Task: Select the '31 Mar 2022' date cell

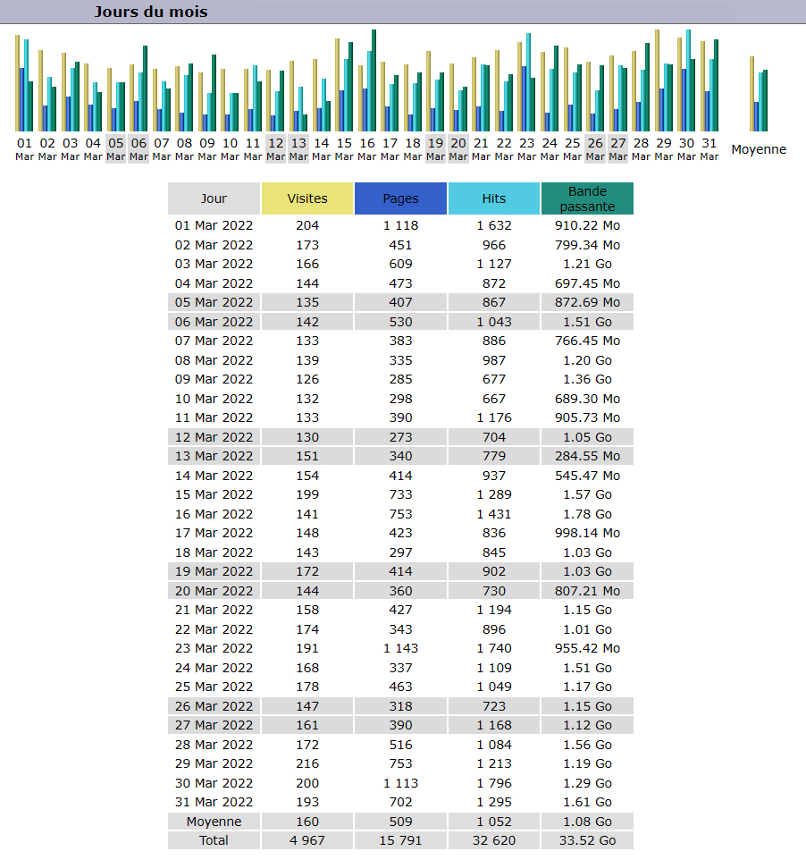Action: 214,801
